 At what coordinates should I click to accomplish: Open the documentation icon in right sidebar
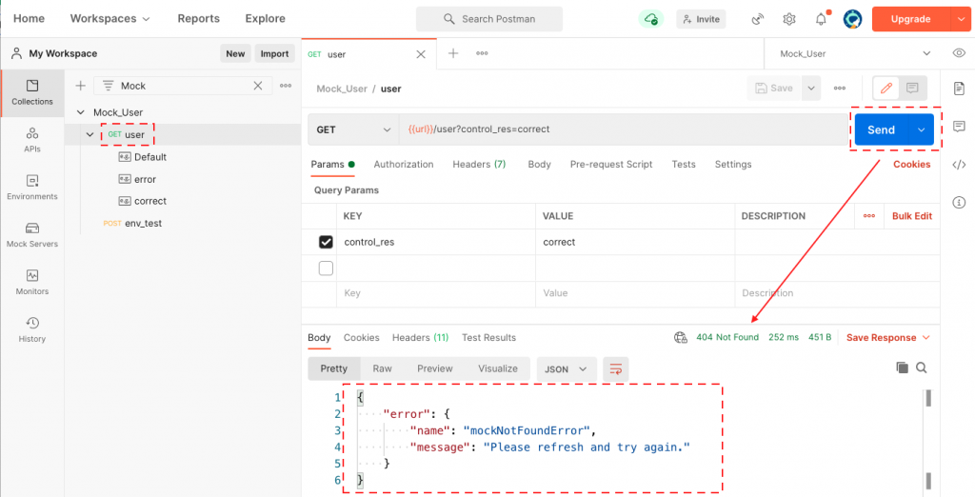pyautogui.click(x=959, y=89)
